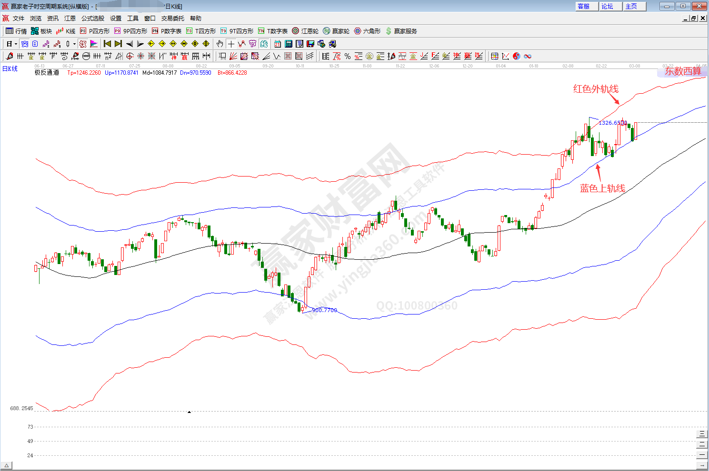Image resolution: width=709 pixels, height=471 pixels.
Task: Select the hand pan tool
Action: click(220, 44)
